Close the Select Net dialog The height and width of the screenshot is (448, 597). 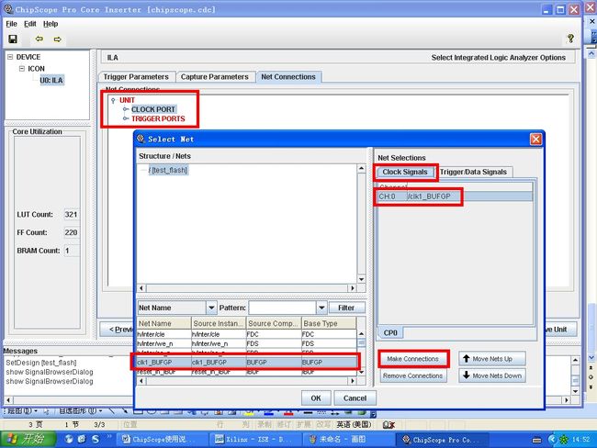(x=535, y=140)
